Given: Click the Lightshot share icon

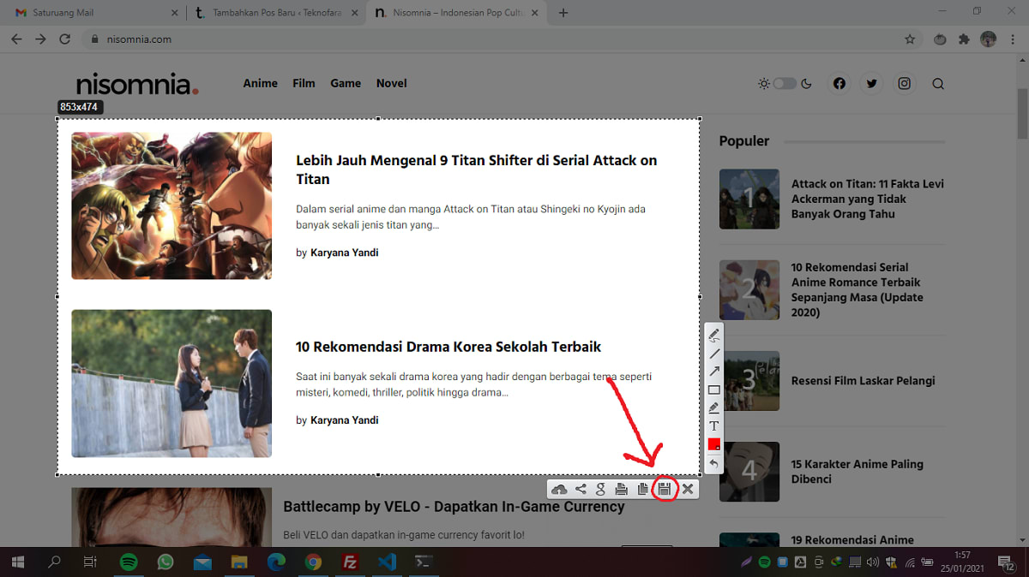Looking at the screenshot, I should click(x=581, y=490).
